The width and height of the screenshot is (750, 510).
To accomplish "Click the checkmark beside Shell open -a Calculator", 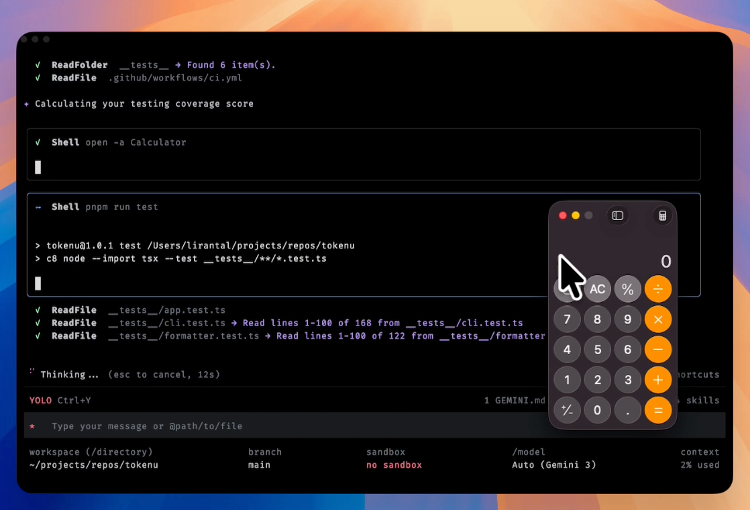I will point(38,142).
